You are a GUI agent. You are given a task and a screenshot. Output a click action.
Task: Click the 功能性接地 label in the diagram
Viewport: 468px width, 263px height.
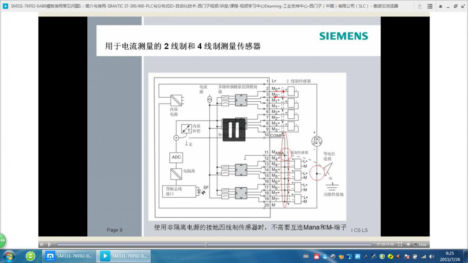click(x=333, y=194)
